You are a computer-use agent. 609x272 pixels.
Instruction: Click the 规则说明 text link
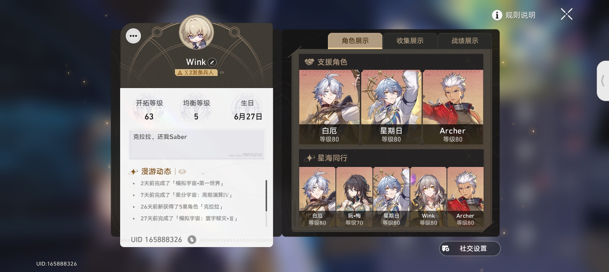(x=520, y=15)
